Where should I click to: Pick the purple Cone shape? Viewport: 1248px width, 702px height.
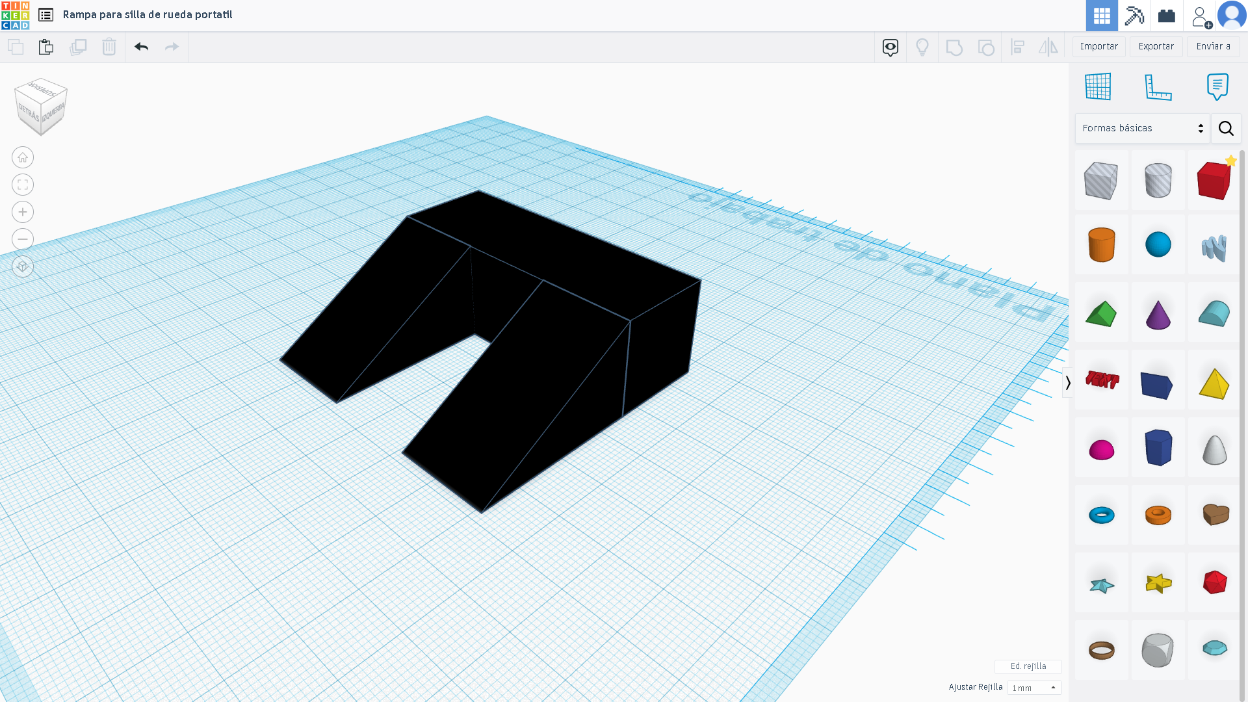1158,315
